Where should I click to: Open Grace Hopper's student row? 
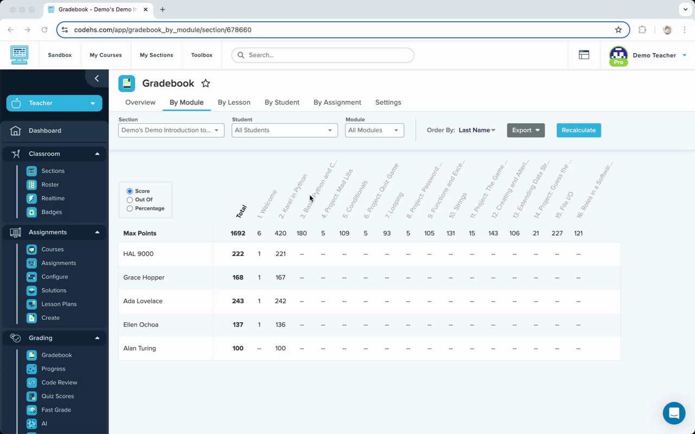click(x=369, y=278)
